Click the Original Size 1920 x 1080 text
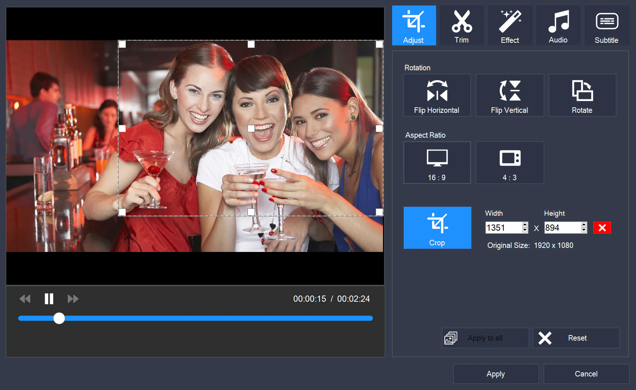This screenshot has height=390, width=636. click(530, 245)
